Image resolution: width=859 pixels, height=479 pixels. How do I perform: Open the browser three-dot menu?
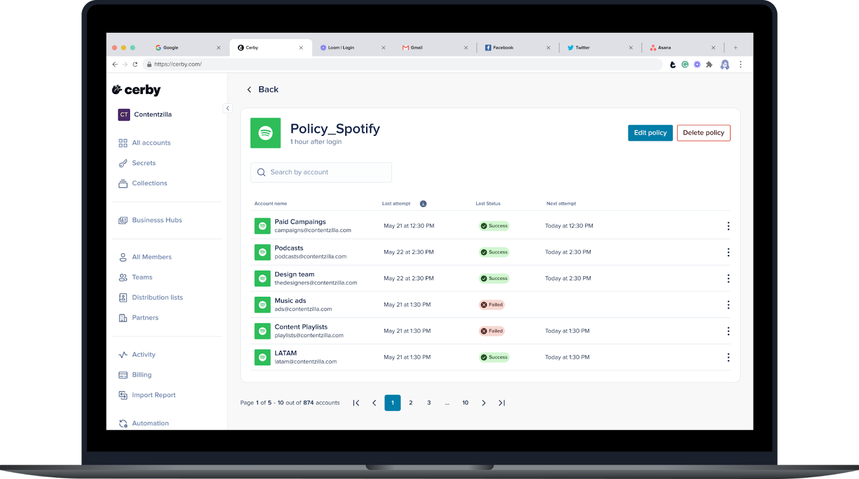tap(740, 64)
